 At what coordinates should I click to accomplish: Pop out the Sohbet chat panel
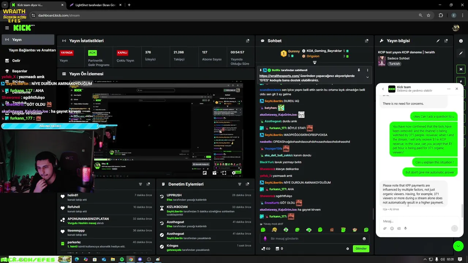(366, 41)
